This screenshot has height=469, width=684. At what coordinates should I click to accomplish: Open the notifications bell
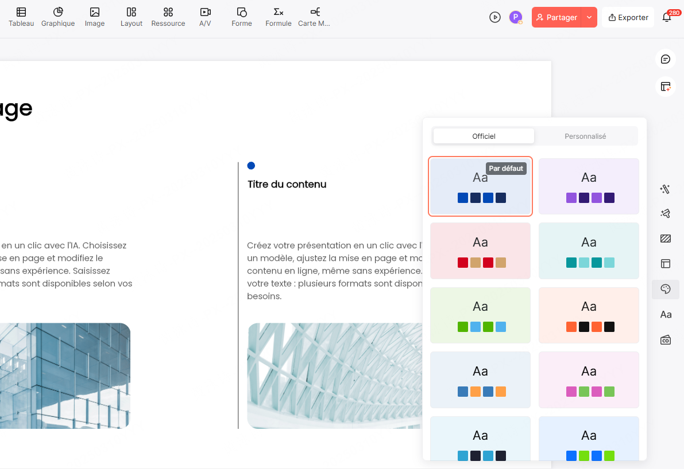click(667, 17)
